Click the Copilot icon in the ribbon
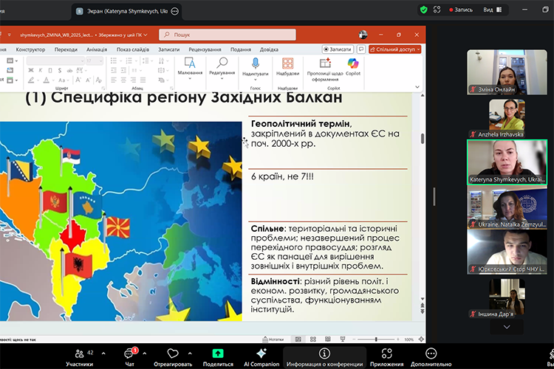 click(352, 64)
